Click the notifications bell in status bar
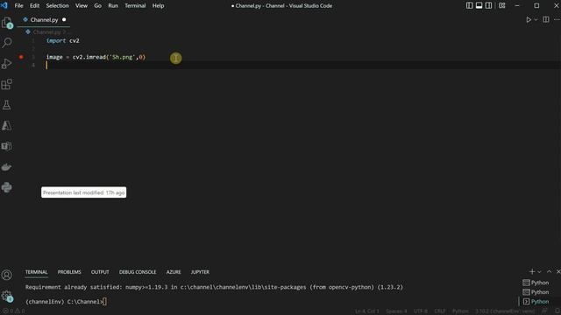The image size is (561, 315). (557, 311)
